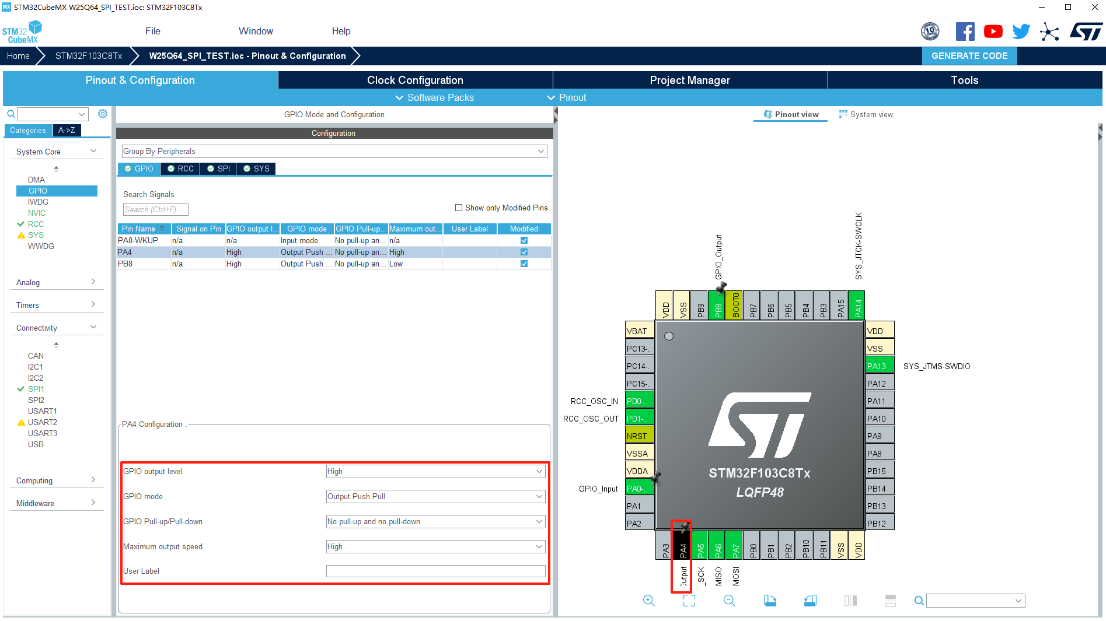Click the ST community network icon
The image size is (1106, 621).
1049,31
